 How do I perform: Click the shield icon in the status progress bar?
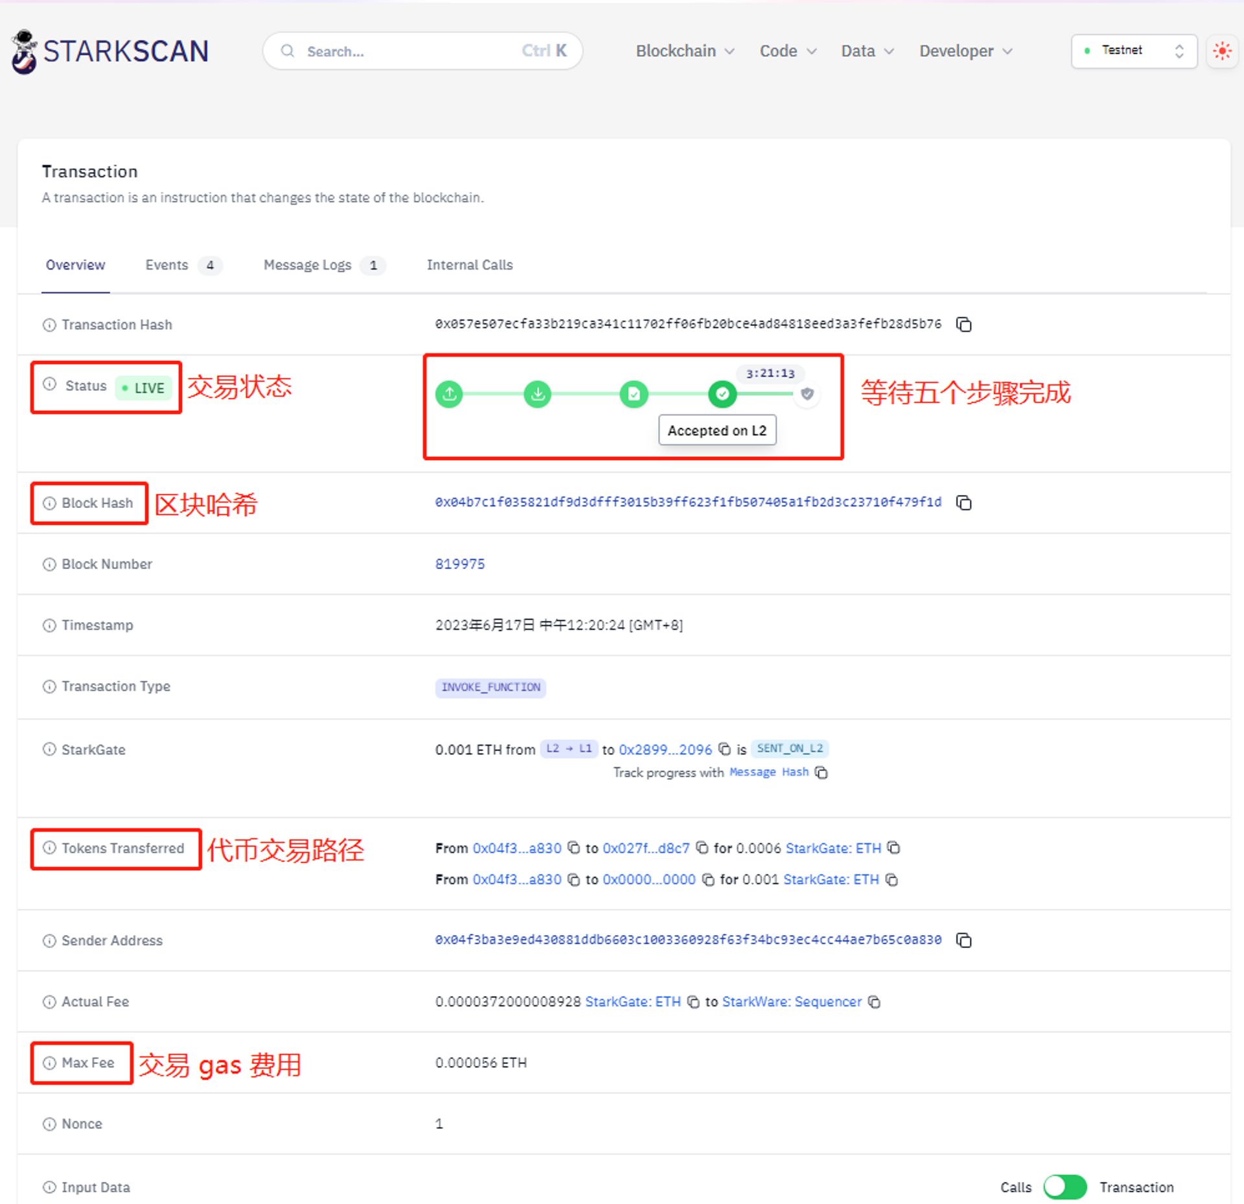pos(807,394)
